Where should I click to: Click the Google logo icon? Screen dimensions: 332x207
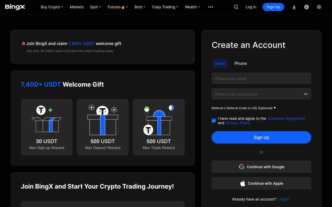242,167
